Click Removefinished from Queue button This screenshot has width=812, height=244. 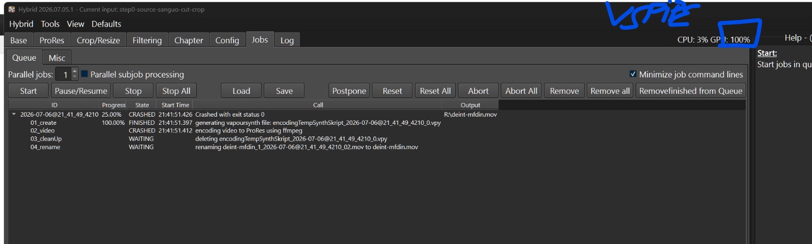690,91
